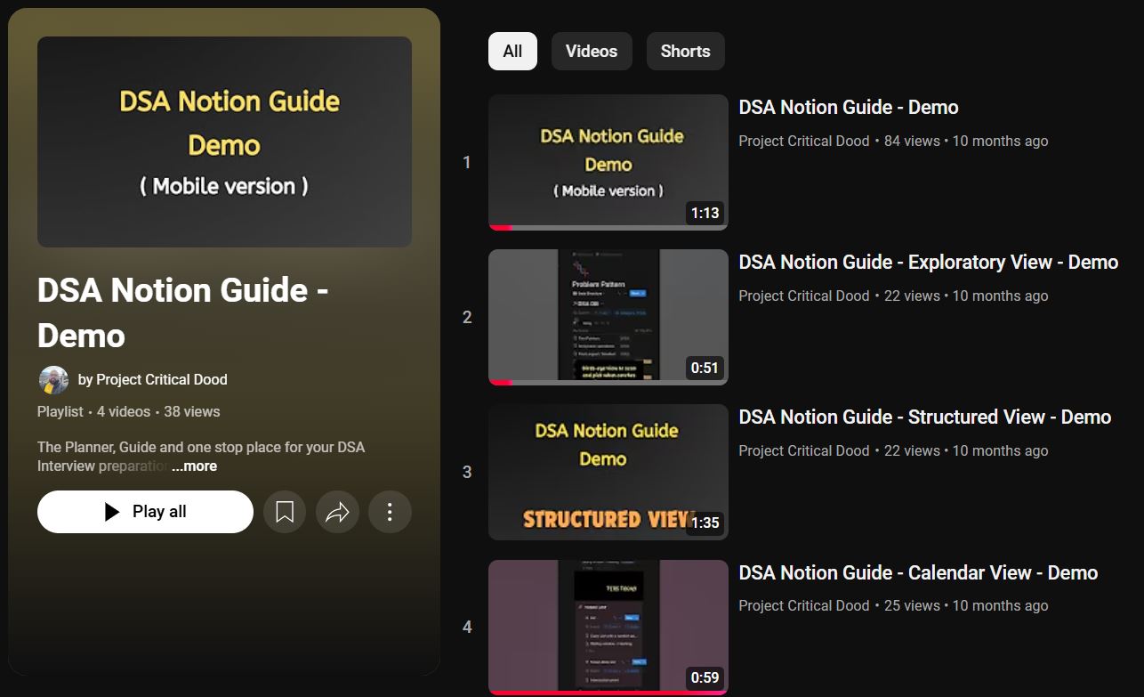Open the DSA Notion Guide - Structured View video title
The height and width of the screenshot is (697, 1144).
tap(925, 417)
